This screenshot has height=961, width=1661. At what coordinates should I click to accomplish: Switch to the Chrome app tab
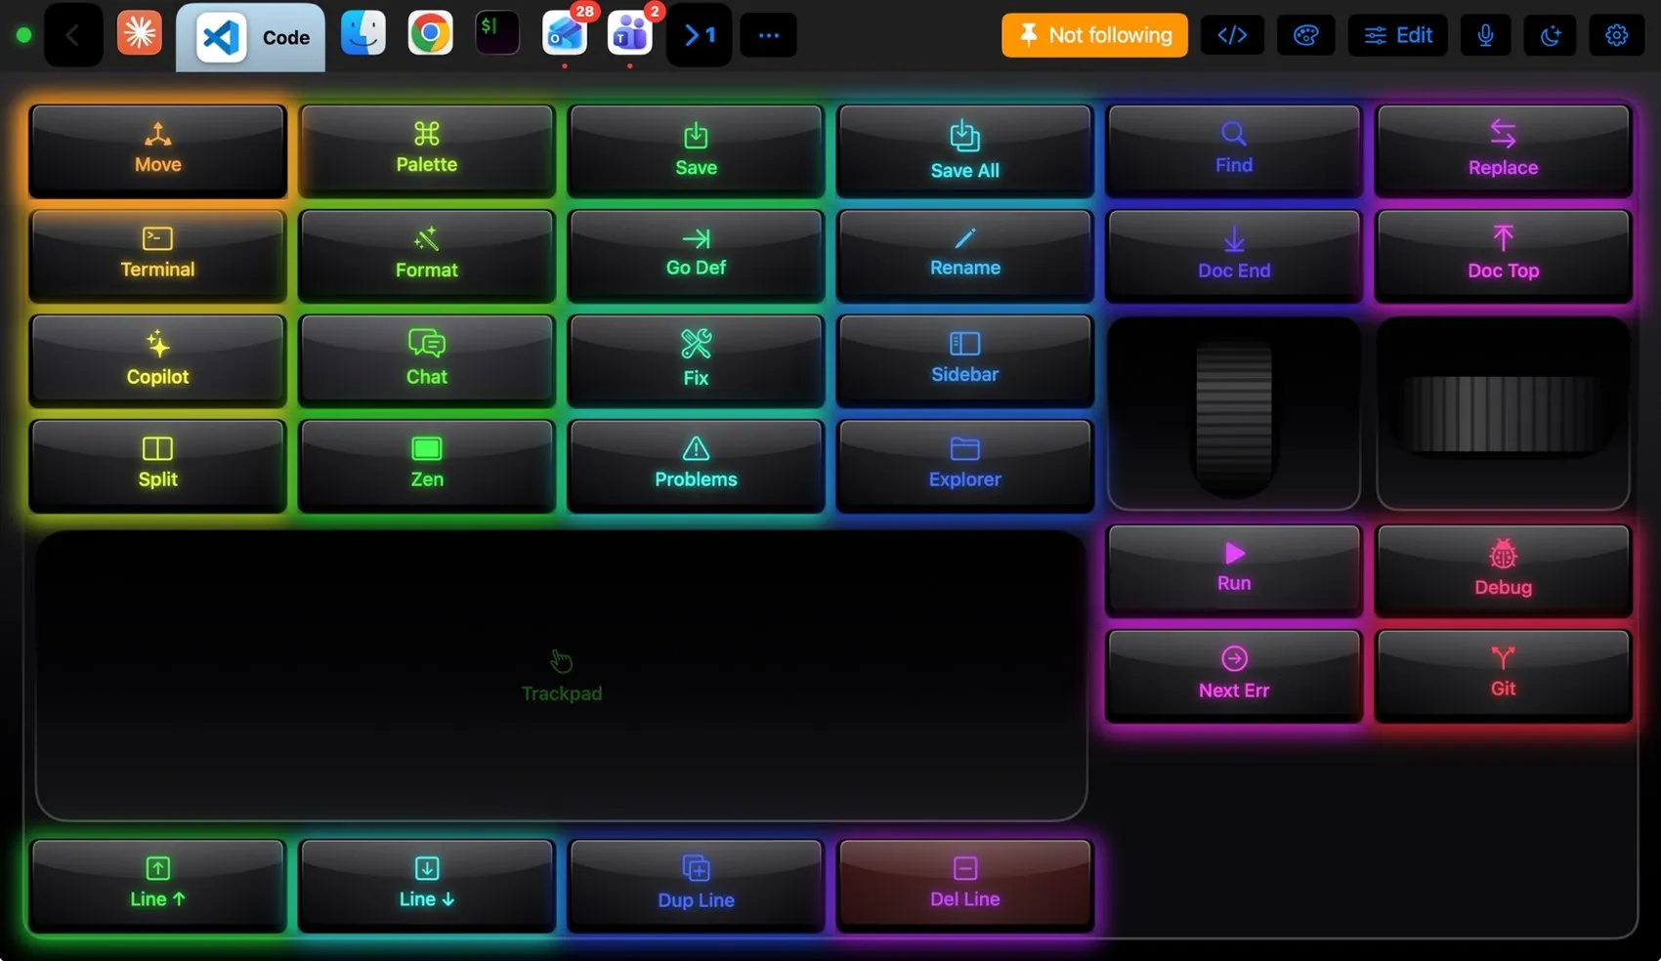pyautogui.click(x=430, y=33)
